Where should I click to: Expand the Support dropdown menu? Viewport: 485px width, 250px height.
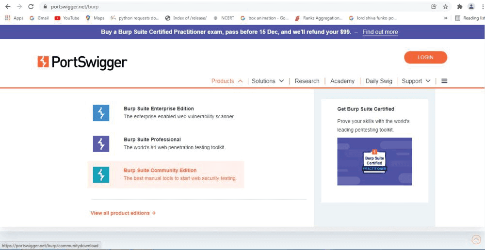[416, 81]
